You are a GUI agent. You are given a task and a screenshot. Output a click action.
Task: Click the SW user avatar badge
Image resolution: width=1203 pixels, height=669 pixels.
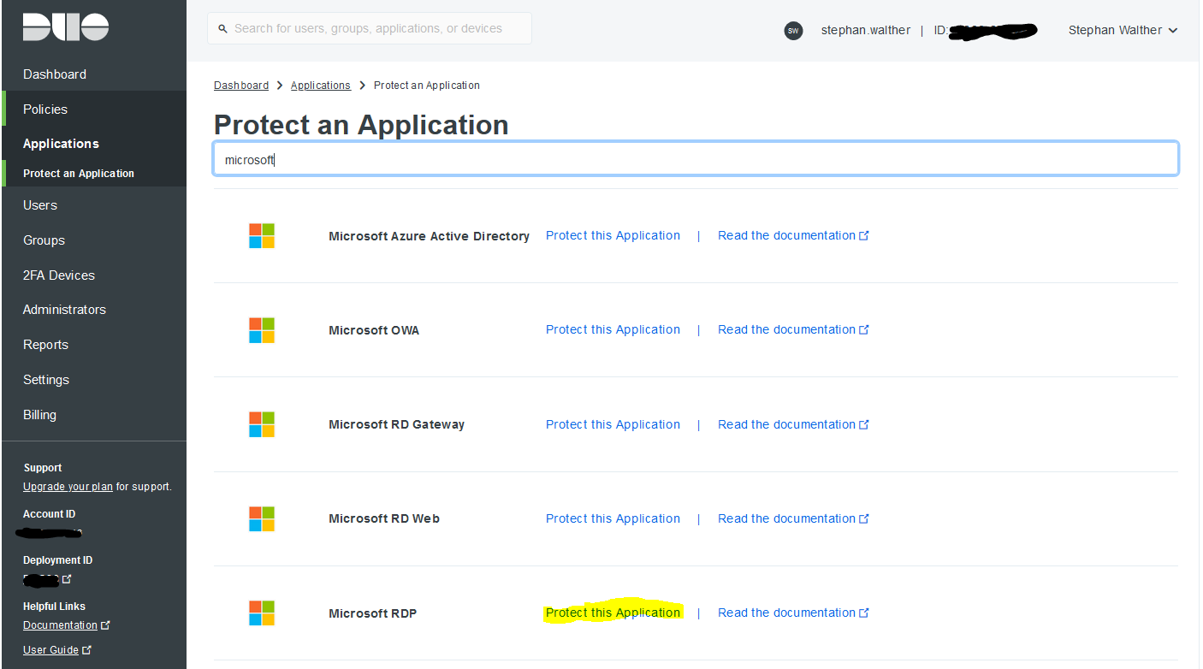794,31
